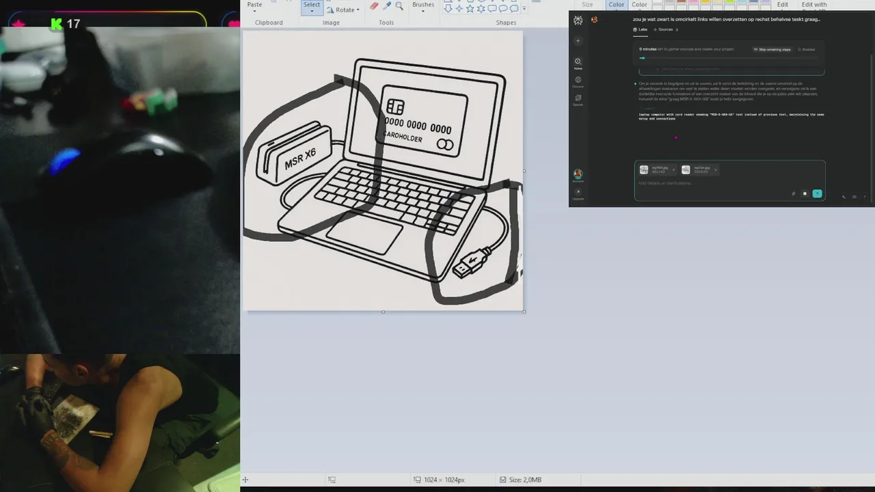
Task: Select the rounded rectangular callout shape
Action: 492,8
